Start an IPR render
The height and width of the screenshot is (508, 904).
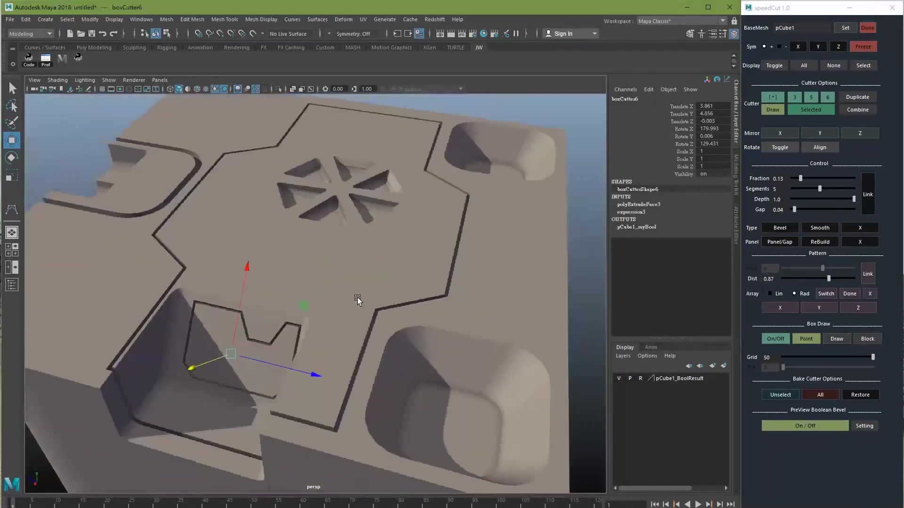[x=462, y=33]
